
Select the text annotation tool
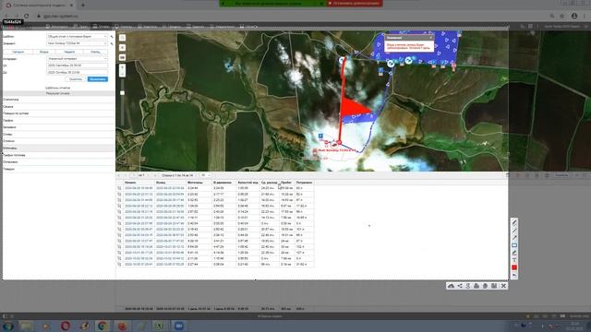coord(514,260)
